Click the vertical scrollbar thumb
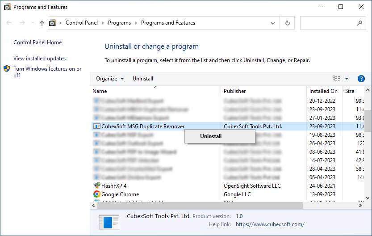This screenshot has width=372, height=236. point(368,121)
